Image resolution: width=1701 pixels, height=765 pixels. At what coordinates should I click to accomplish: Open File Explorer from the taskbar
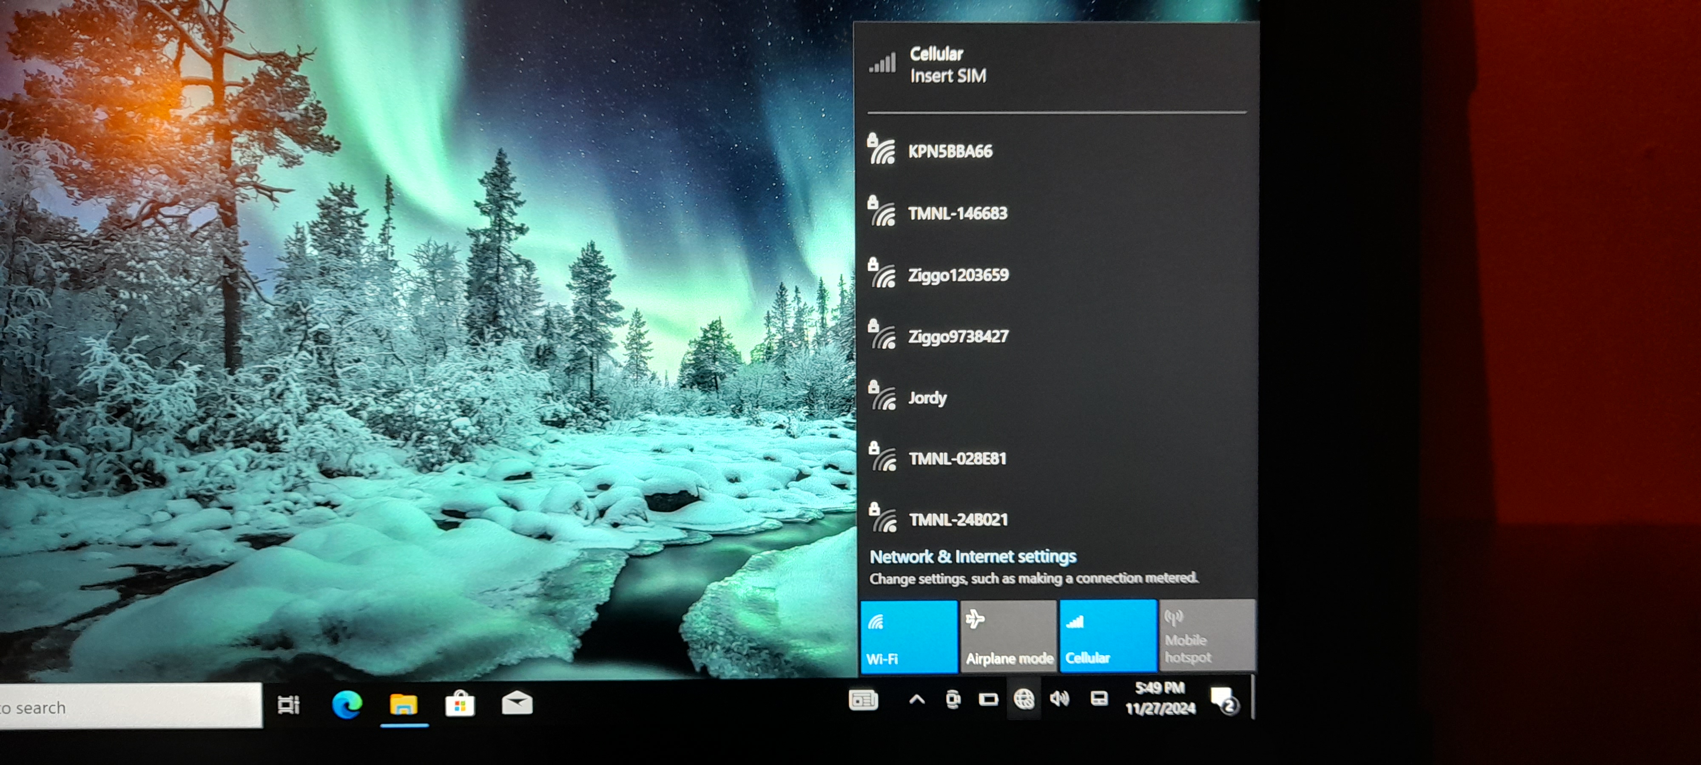404,704
